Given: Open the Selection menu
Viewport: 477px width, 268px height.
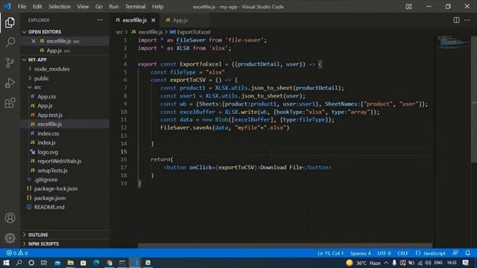Looking at the screenshot, I should tap(60, 7).
